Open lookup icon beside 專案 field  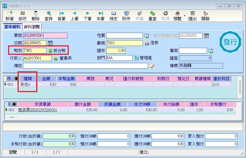click(211, 51)
